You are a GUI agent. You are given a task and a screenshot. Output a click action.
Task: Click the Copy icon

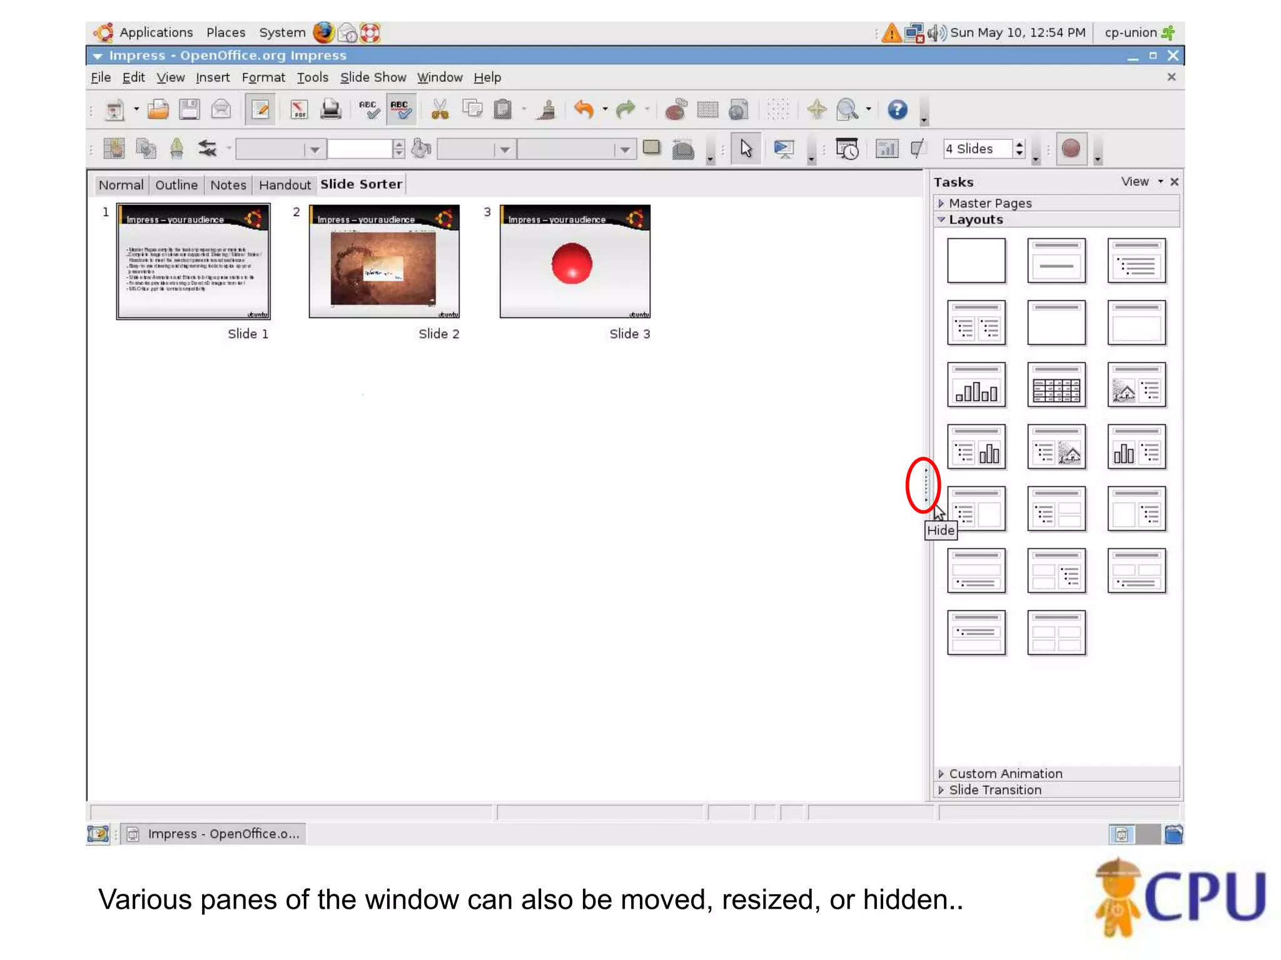coord(472,110)
